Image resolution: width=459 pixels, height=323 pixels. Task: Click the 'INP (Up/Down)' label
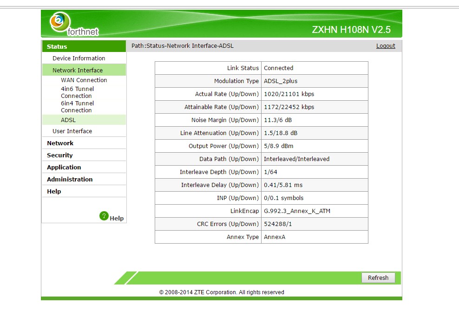pos(238,198)
